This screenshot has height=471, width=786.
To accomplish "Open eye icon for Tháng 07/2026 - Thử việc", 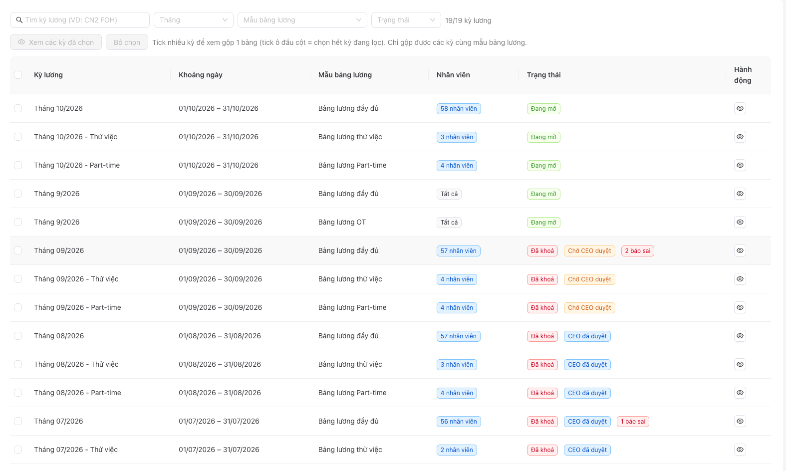I will (740, 450).
